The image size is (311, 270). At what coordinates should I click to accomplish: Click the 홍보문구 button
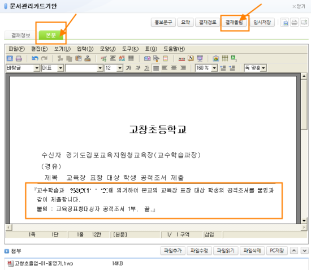click(x=163, y=22)
